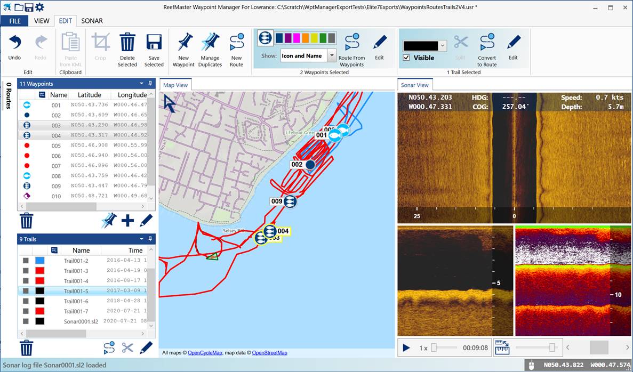Image resolution: width=633 pixels, height=372 pixels.
Task: Create a New Route from ribbon
Action: point(236,43)
